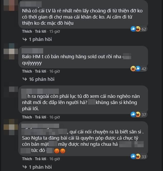This screenshot has width=163, height=171.
Task: Expand 1 phản hồi under the last comment
Action: (37, 167)
